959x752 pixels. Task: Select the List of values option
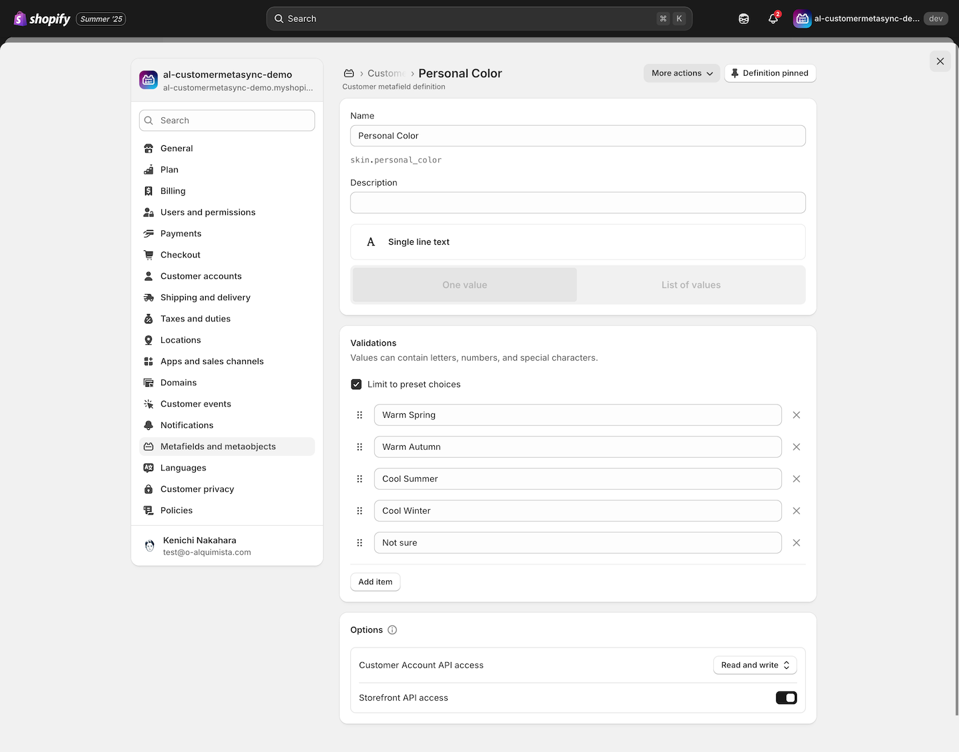point(691,285)
